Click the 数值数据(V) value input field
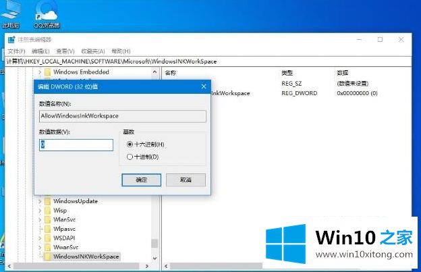The width and height of the screenshot is (421, 272). click(76, 145)
